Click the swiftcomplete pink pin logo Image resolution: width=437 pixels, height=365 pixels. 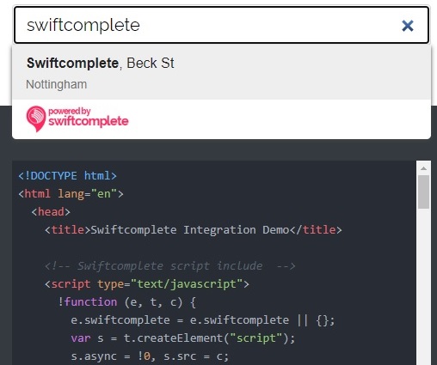click(36, 119)
